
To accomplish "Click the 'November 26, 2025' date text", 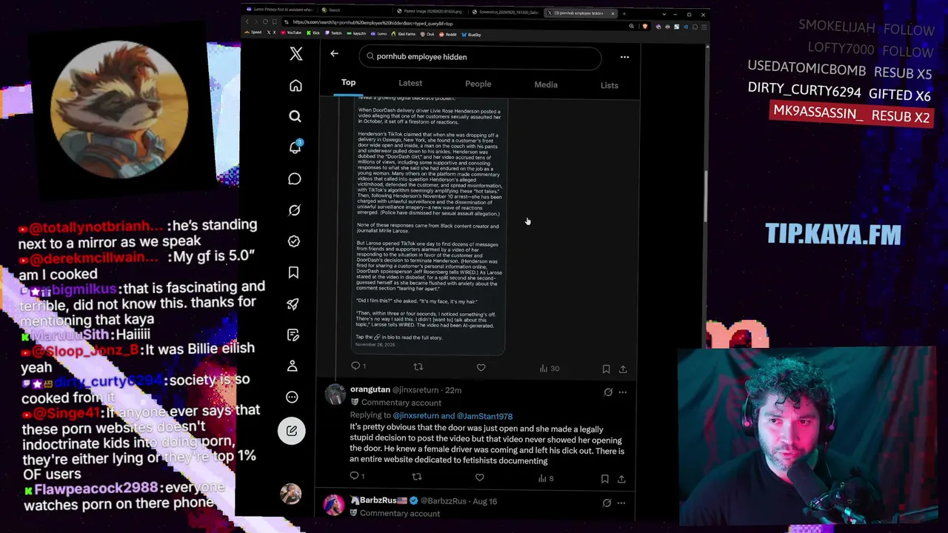I will coord(375,345).
